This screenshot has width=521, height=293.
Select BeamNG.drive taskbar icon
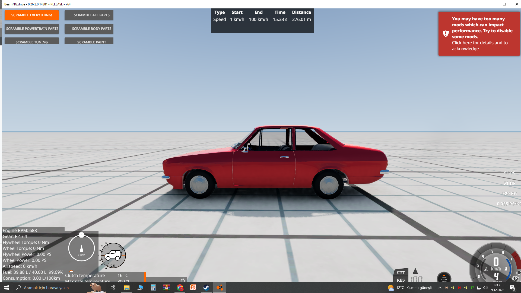[220, 288]
